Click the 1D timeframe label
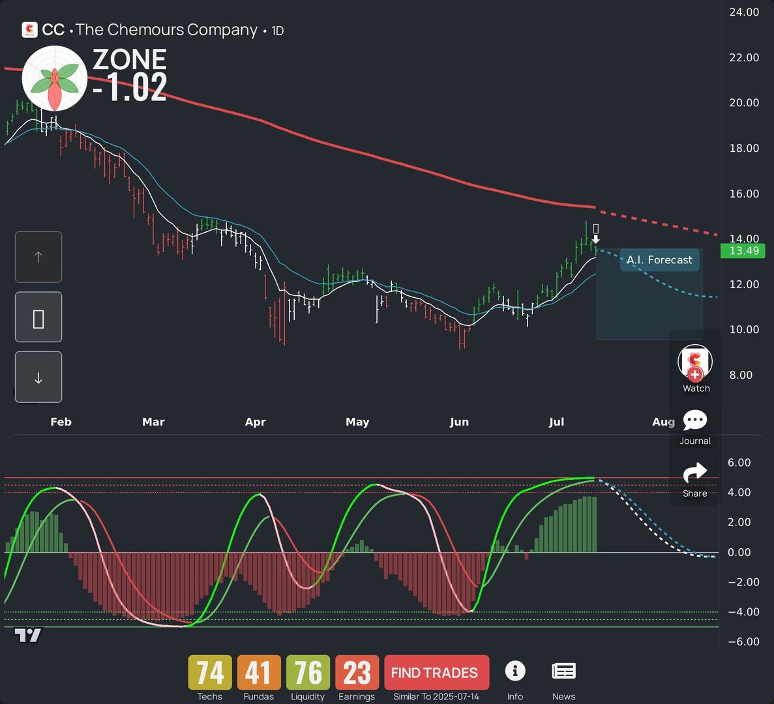 277,31
